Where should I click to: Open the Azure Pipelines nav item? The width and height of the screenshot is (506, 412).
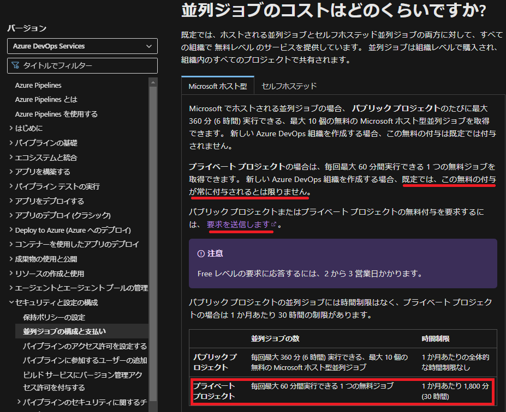[38, 86]
